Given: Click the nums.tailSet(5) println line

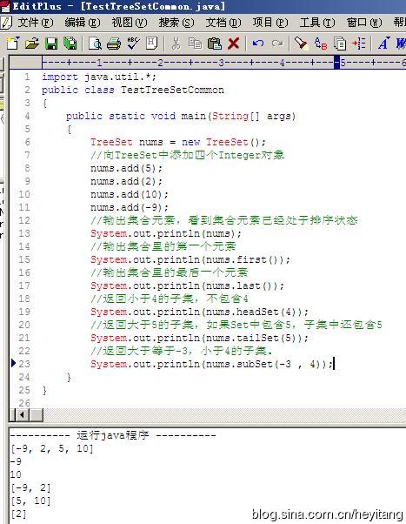Looking at the screenshot, I should pyautogui.click(x=199, y=338).
